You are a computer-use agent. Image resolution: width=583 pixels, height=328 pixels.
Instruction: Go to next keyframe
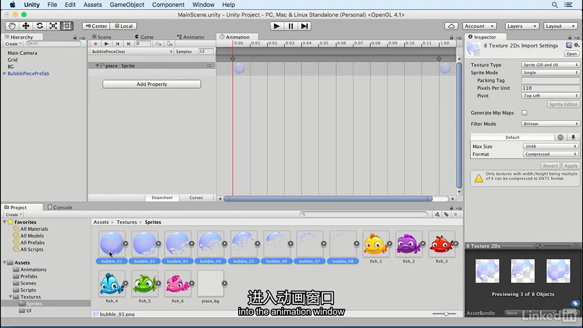pyautogui.click(x=128, y=44)
